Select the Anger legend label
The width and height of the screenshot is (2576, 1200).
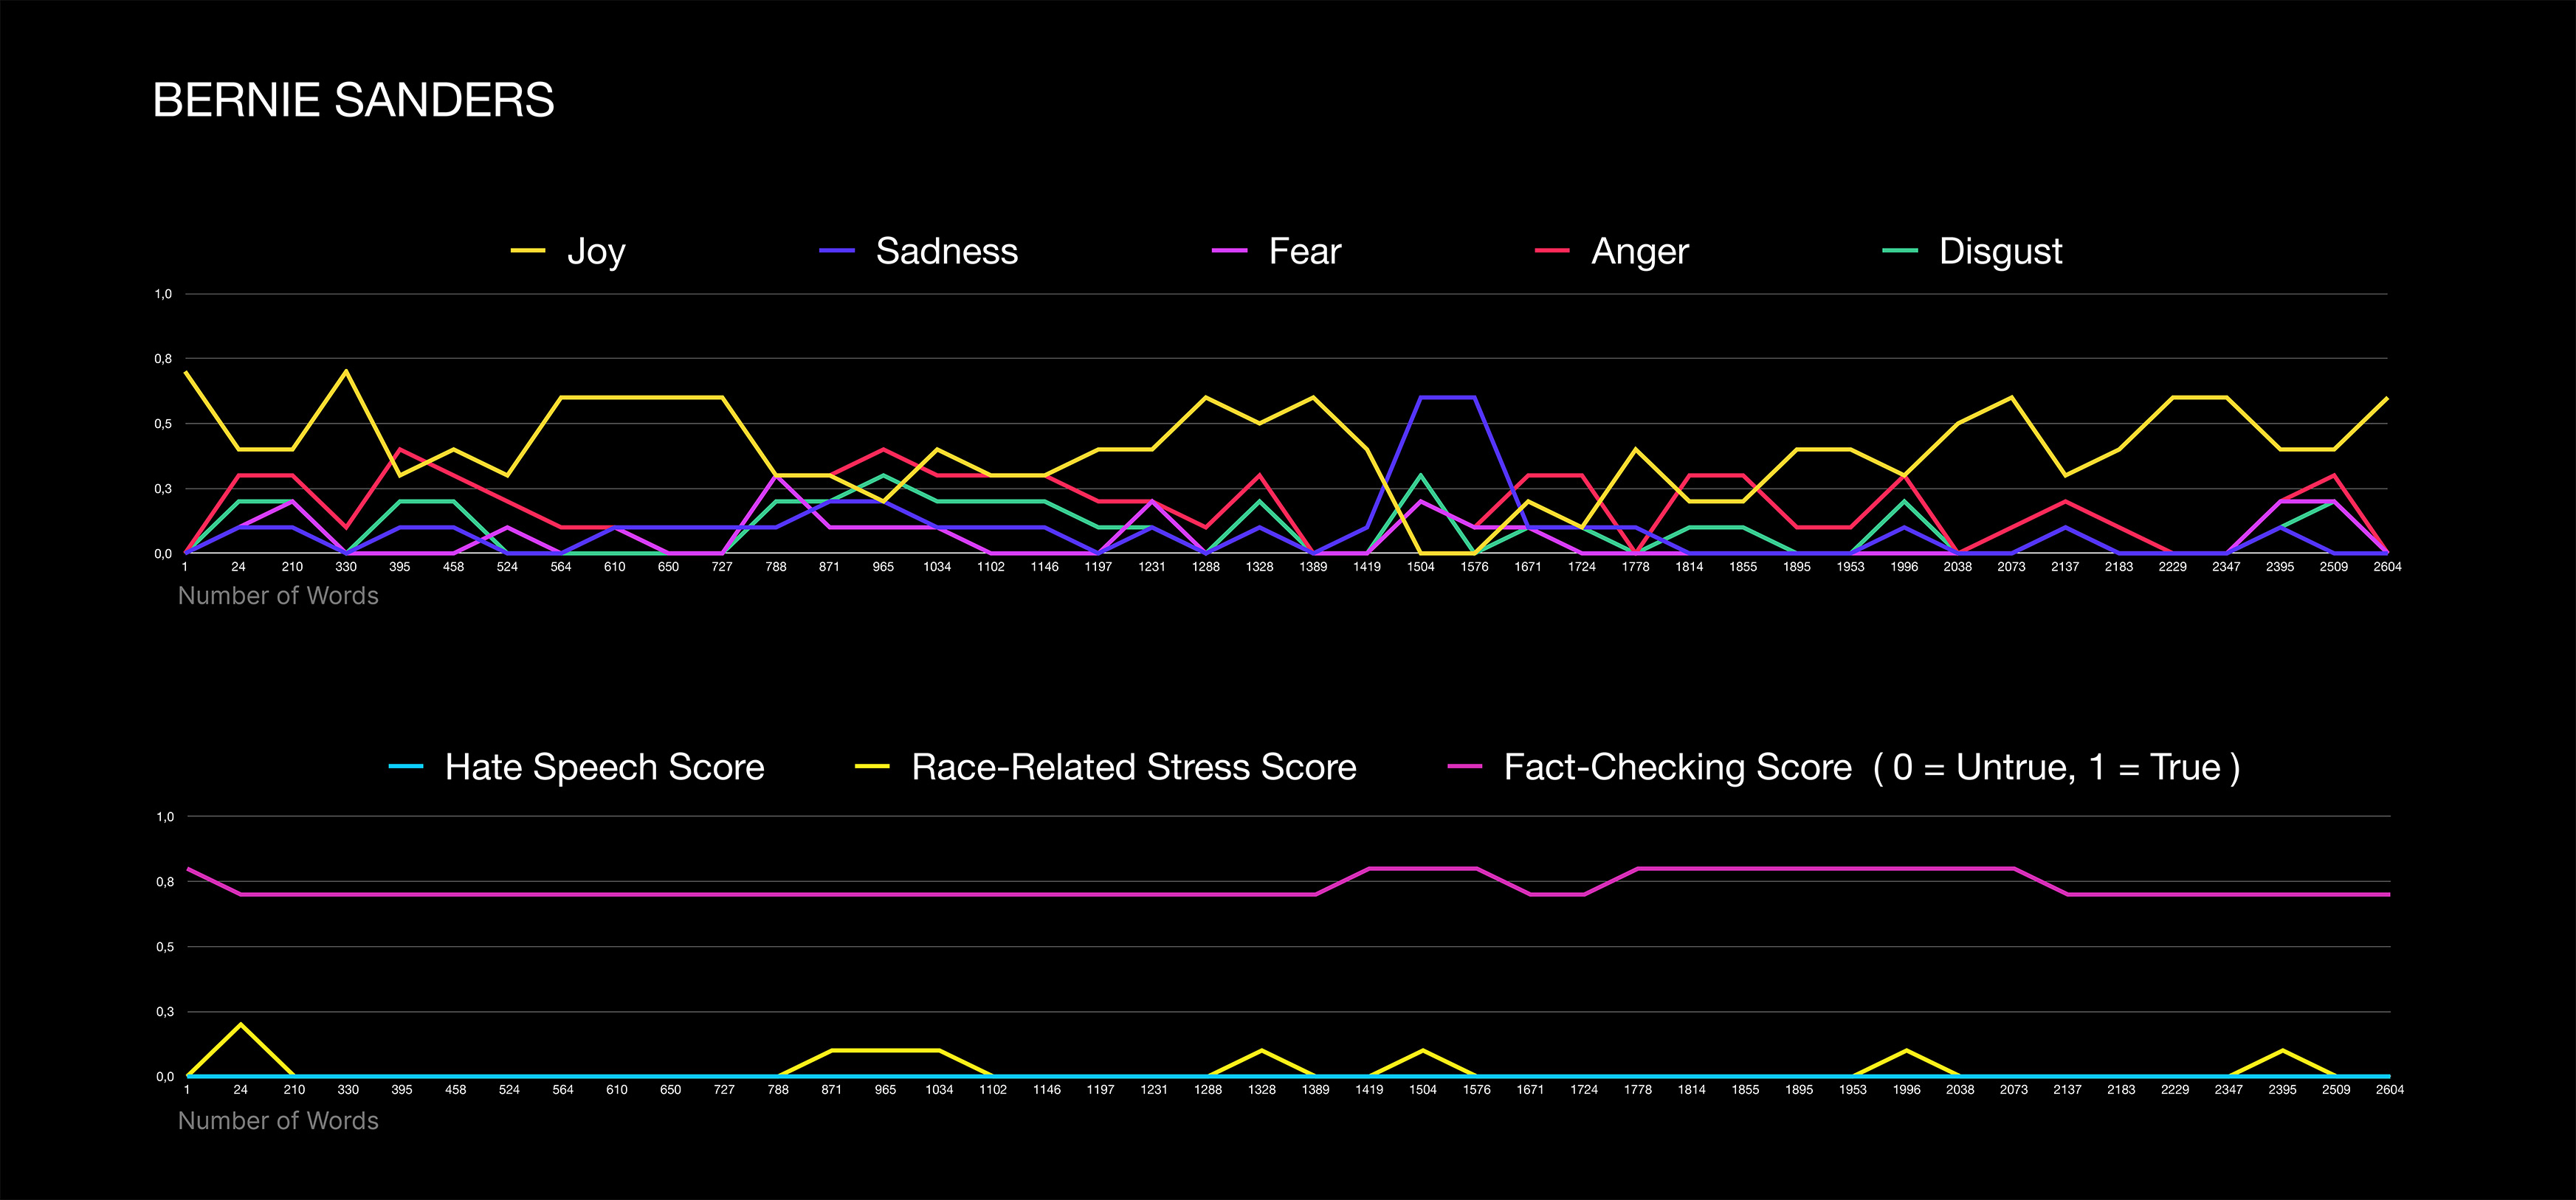coord(1640,252)
